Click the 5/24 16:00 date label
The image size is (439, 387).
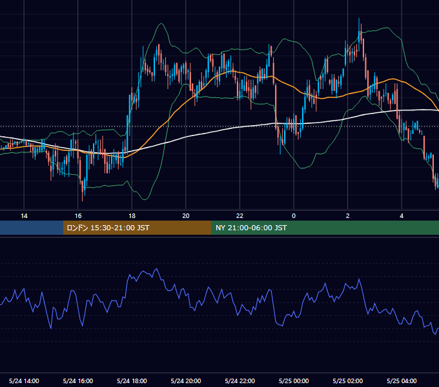(78, 381)
